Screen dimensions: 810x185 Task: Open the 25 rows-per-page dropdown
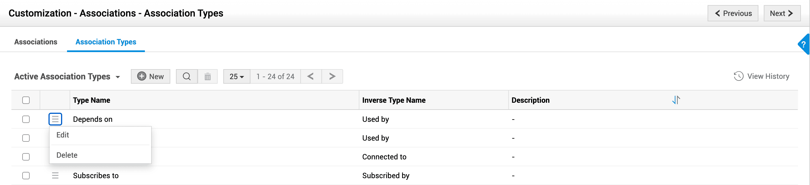[x=236, y=77]
